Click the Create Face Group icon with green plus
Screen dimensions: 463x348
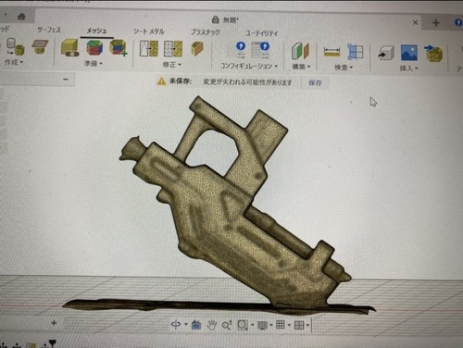[119, 48]
